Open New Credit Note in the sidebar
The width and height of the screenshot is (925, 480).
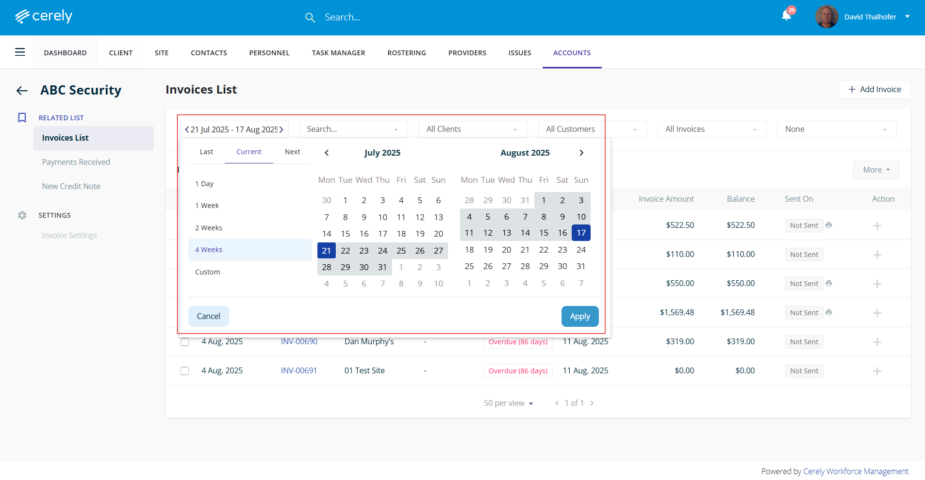(71, 186)
